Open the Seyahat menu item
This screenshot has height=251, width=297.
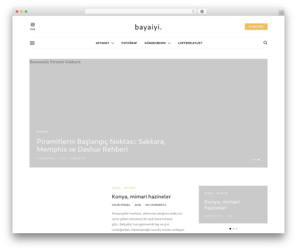(x=103, y=43)
